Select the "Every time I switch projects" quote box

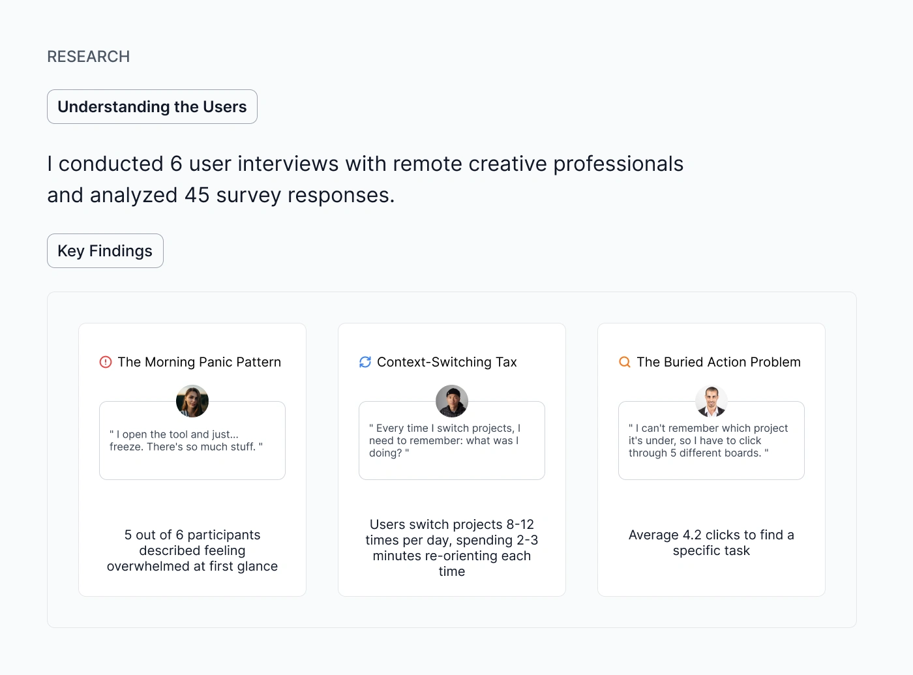(452, 440)
